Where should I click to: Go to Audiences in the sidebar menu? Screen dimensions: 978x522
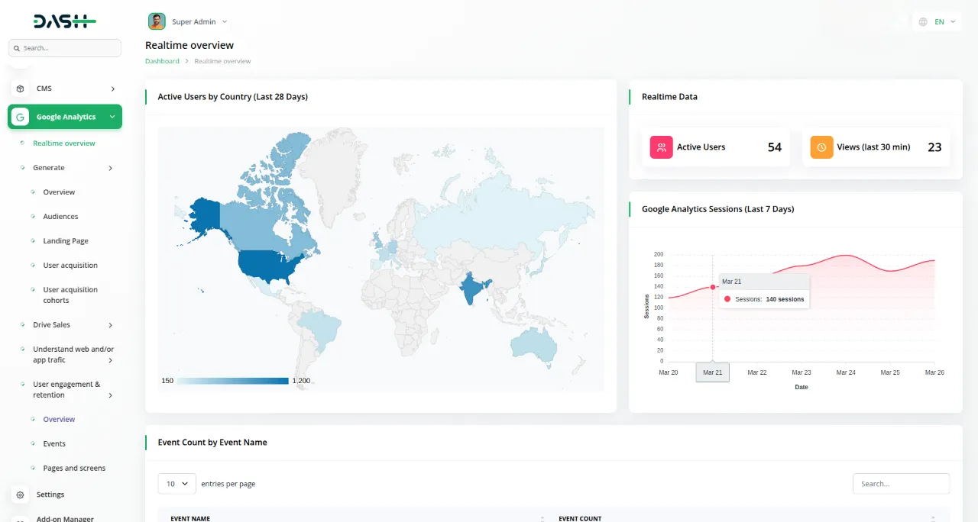coord(59,216)
